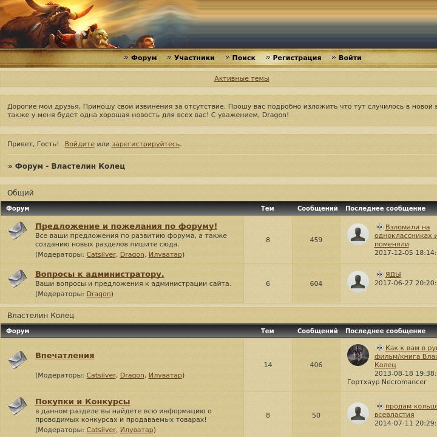Click arrow icon before Взломали на одноклассниках
This screenshot has width=437, height=437.
coord(379,227)
